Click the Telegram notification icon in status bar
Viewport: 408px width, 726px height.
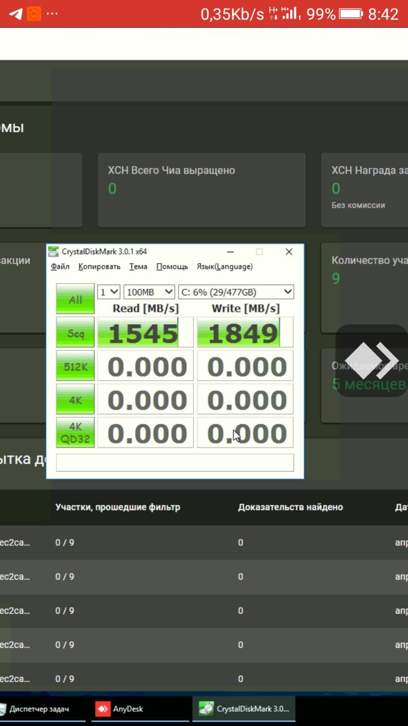[x=16, y=14]
